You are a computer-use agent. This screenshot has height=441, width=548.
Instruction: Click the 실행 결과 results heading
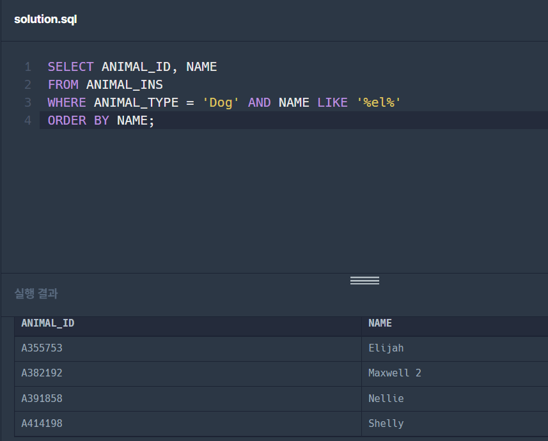(36, 293)
